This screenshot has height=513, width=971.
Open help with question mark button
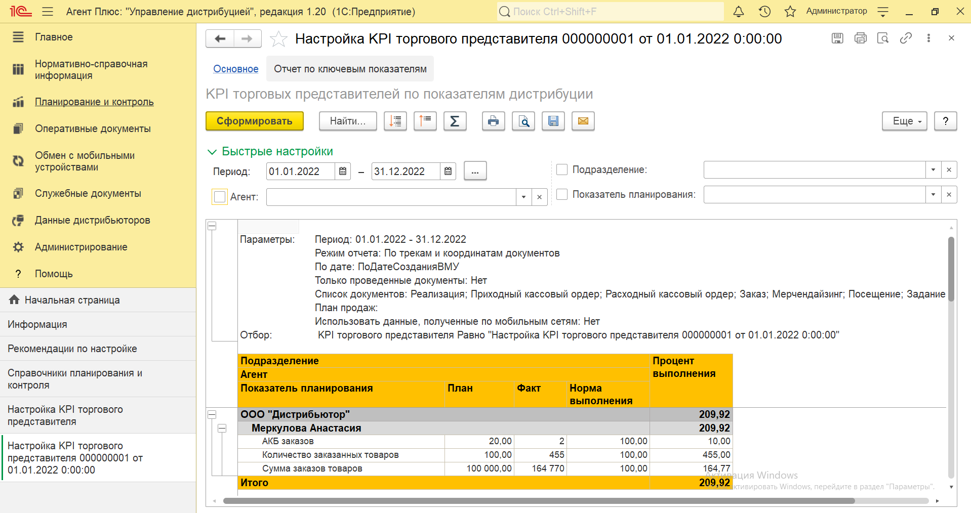click(x=945, y=121)
